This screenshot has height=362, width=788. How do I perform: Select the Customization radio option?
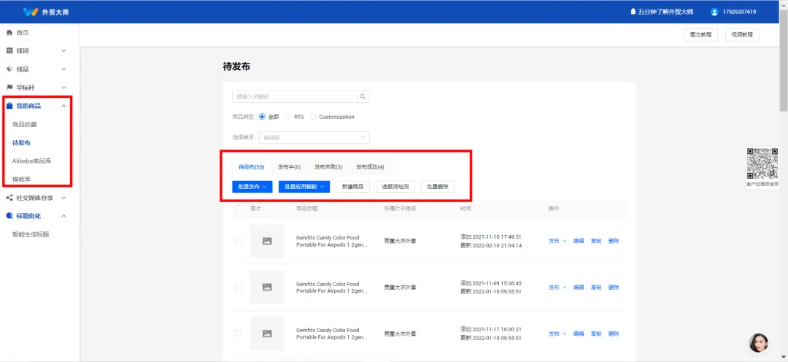(x=313, y=117)
